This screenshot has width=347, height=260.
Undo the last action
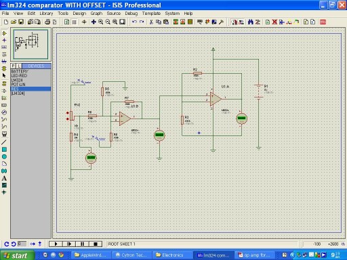pos(134,22)
